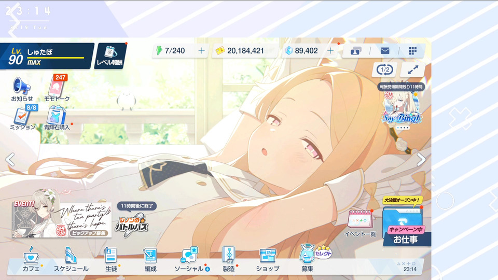Add AP with the plus next to 7/240
The width and height of the screenshot is (498, 280).
tap(201, 51)
